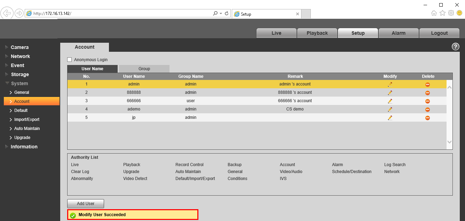Select the admin user row name
The height and width of the screenshot is (221, 465).
click(134, 84)
